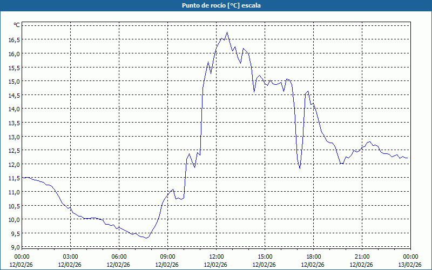This screenshot has width=432, height=270.
Task: Click the 16,5 y-axis label
Action: [13, 40]
